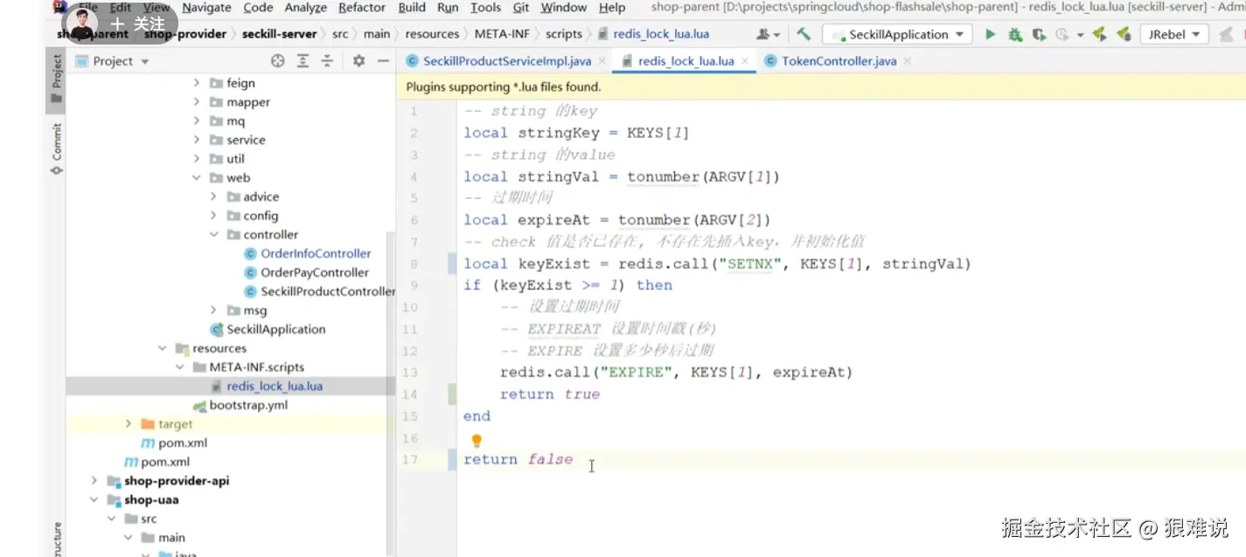1246x557 pixels.
Task: Open the SeckillApplication run configuration dropdown
Action: (x=898, y=35)
